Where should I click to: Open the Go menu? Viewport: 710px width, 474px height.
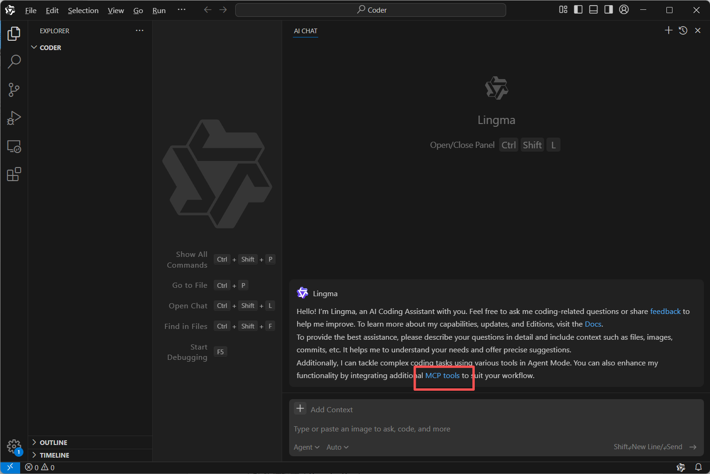click(x=138, y=10)
